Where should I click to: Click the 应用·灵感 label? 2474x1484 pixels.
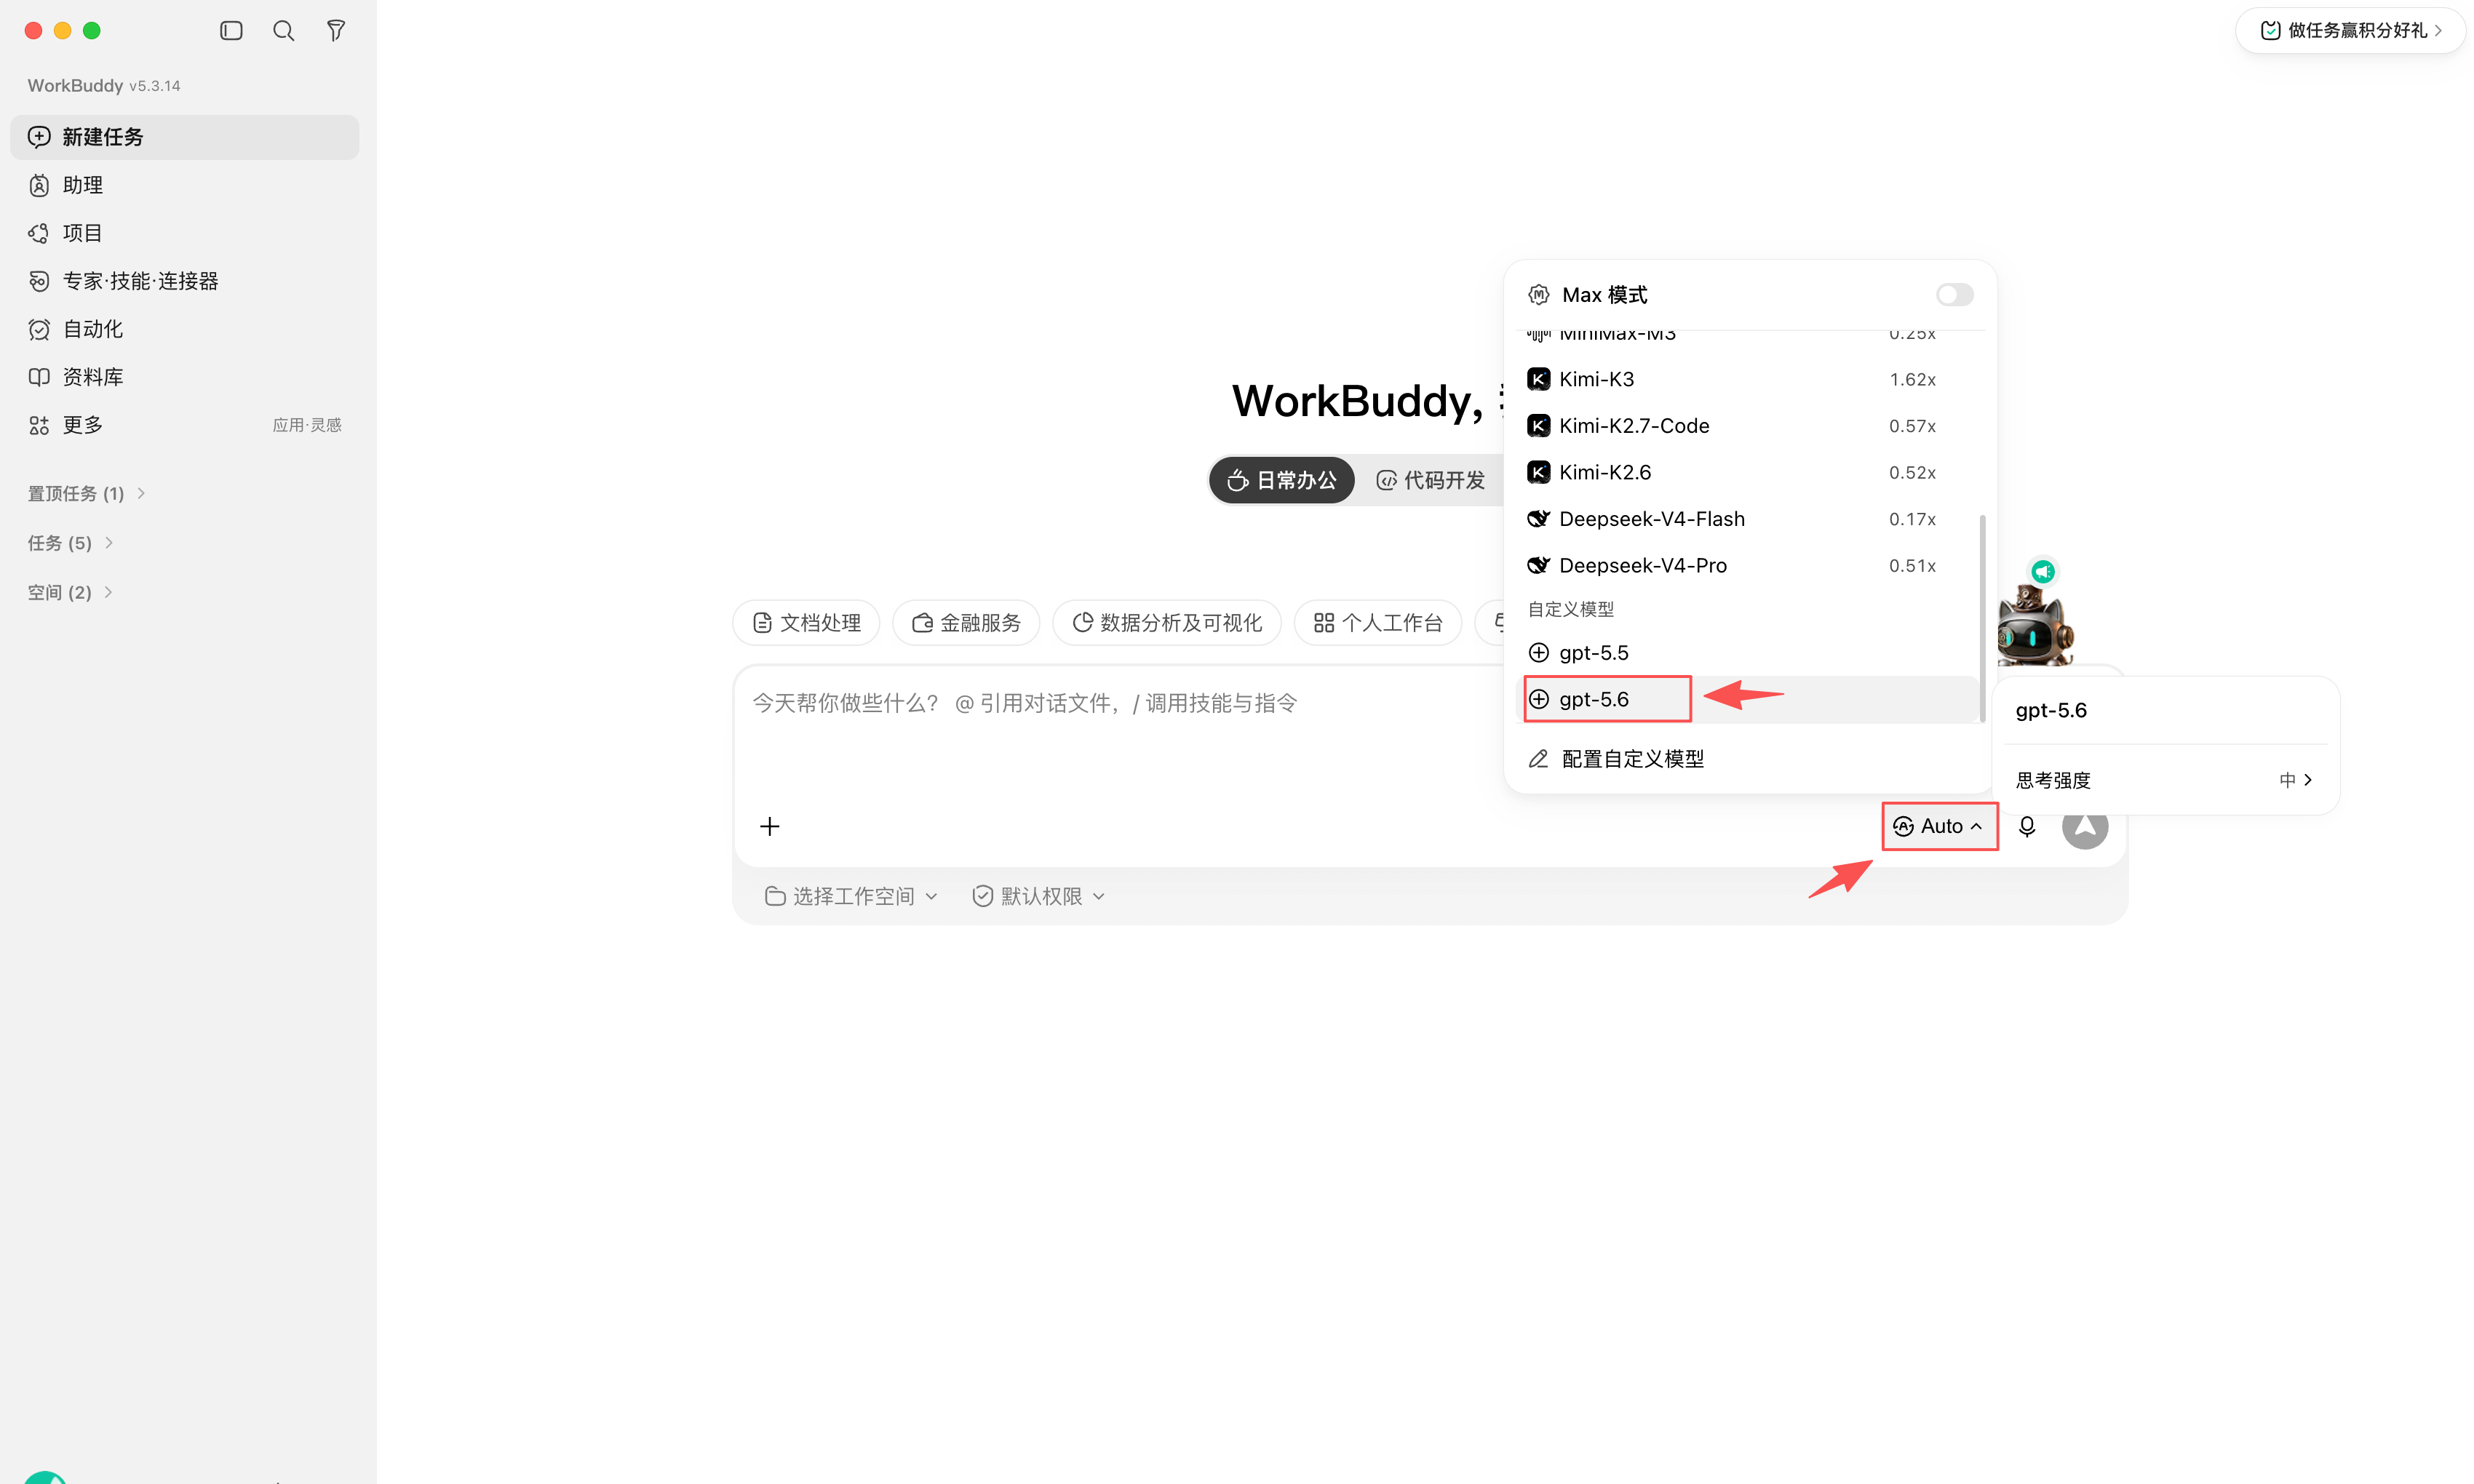tap(307, 425)
